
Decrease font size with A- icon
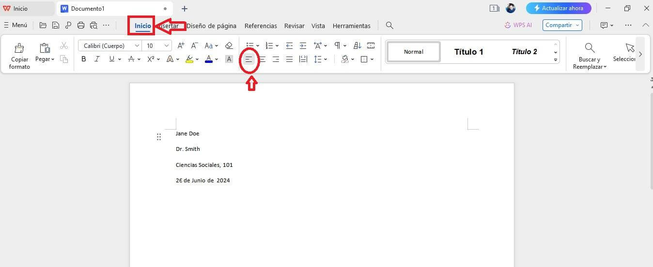pyautogui.click(x=194, y=45)
